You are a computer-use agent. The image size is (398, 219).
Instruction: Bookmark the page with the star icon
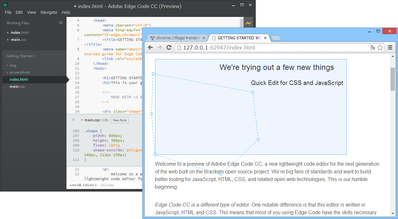click(380, 47)
